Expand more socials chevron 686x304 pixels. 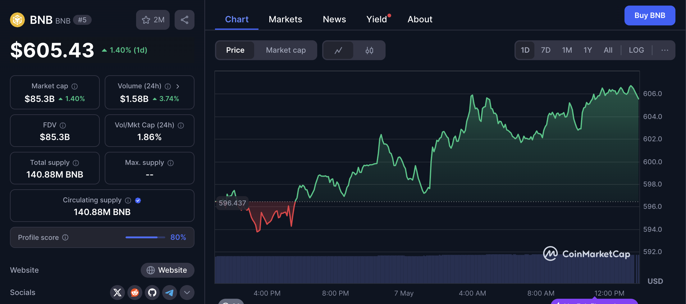click(187, 293)
